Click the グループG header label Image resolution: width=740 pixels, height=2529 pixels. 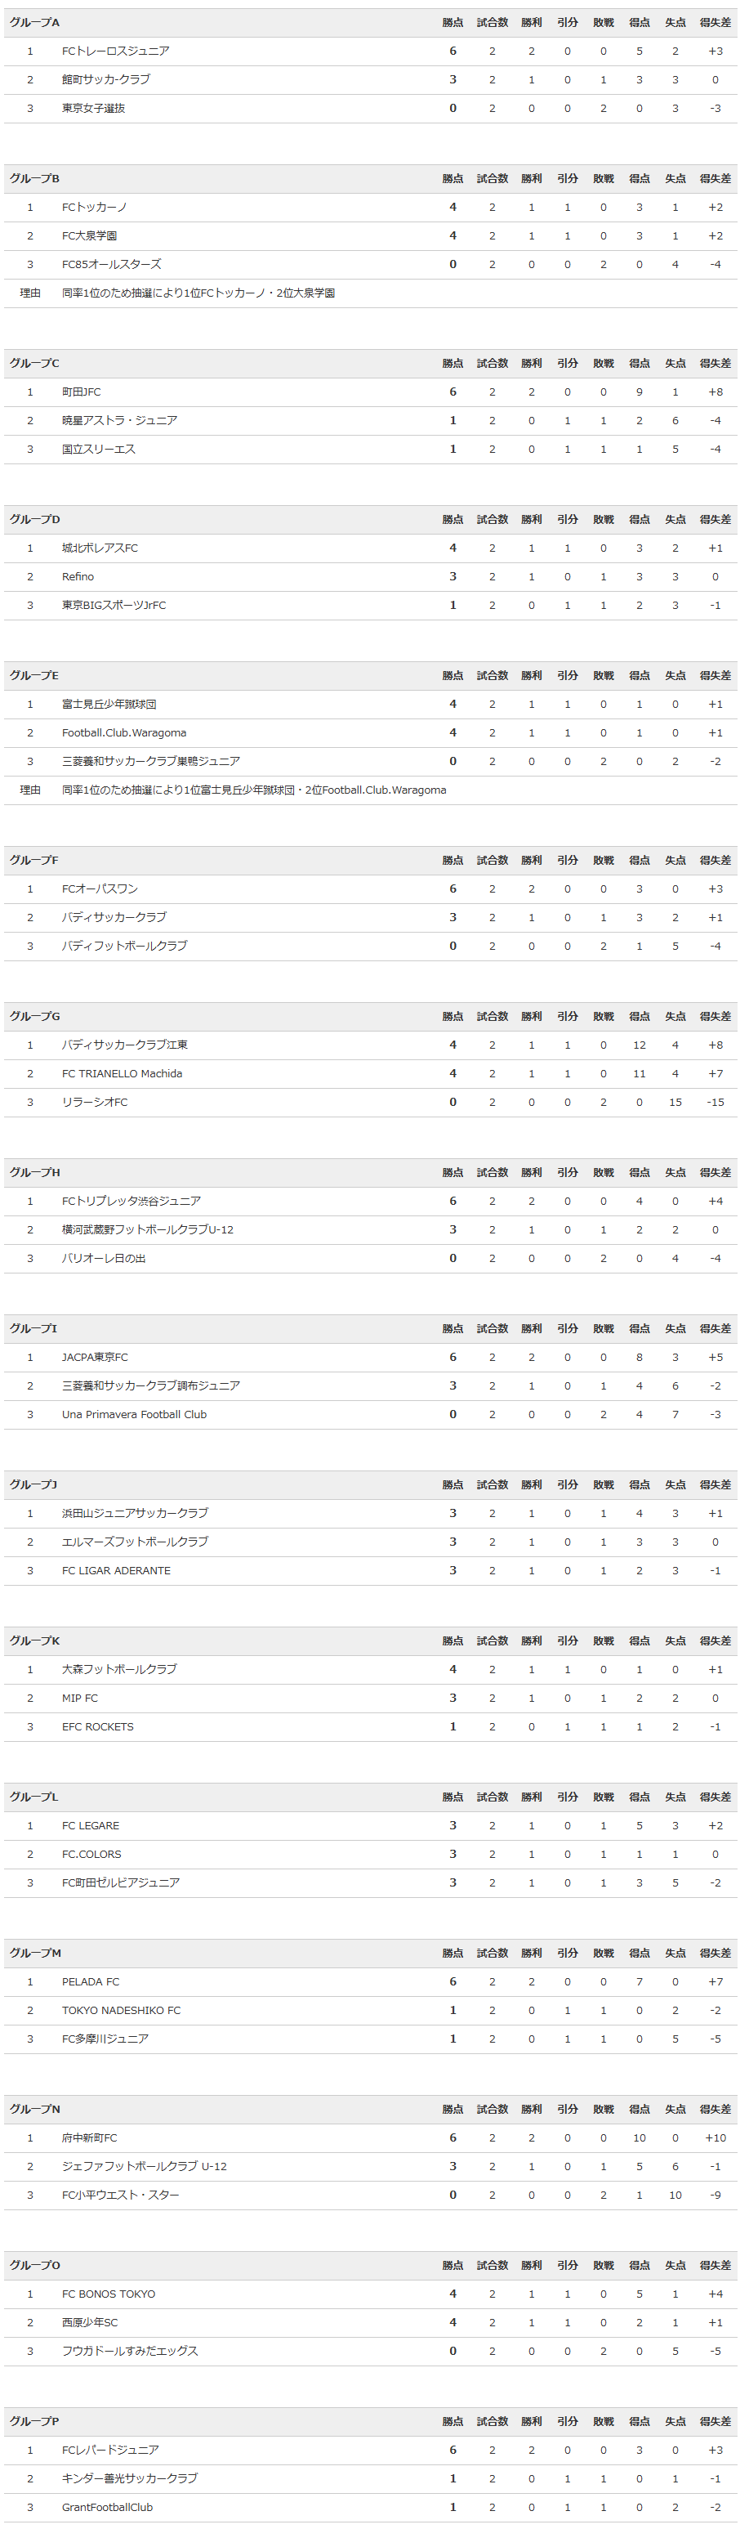(x=34, y=1016)
